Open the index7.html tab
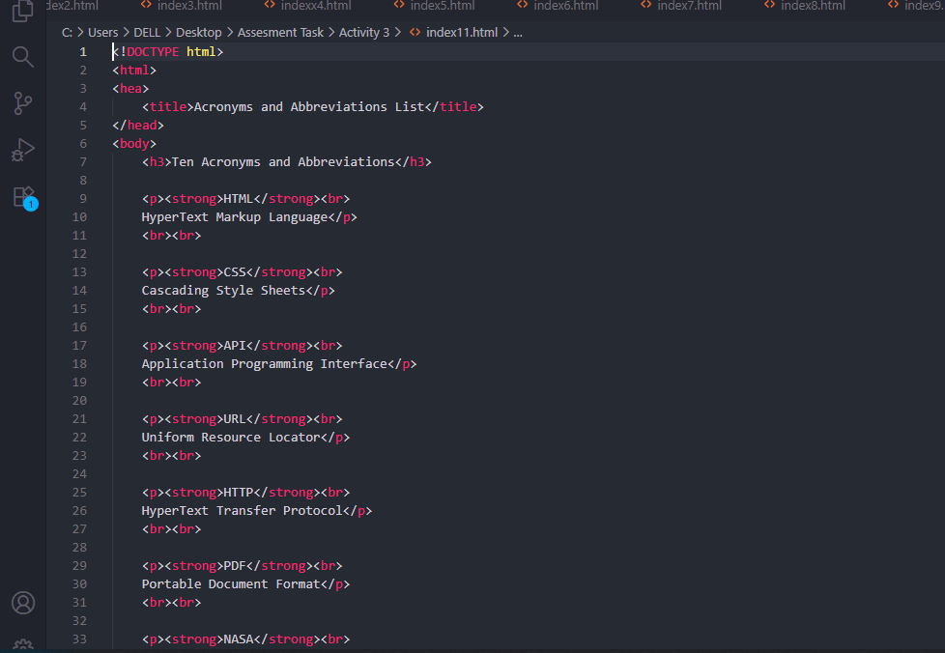 pos(688,6)
